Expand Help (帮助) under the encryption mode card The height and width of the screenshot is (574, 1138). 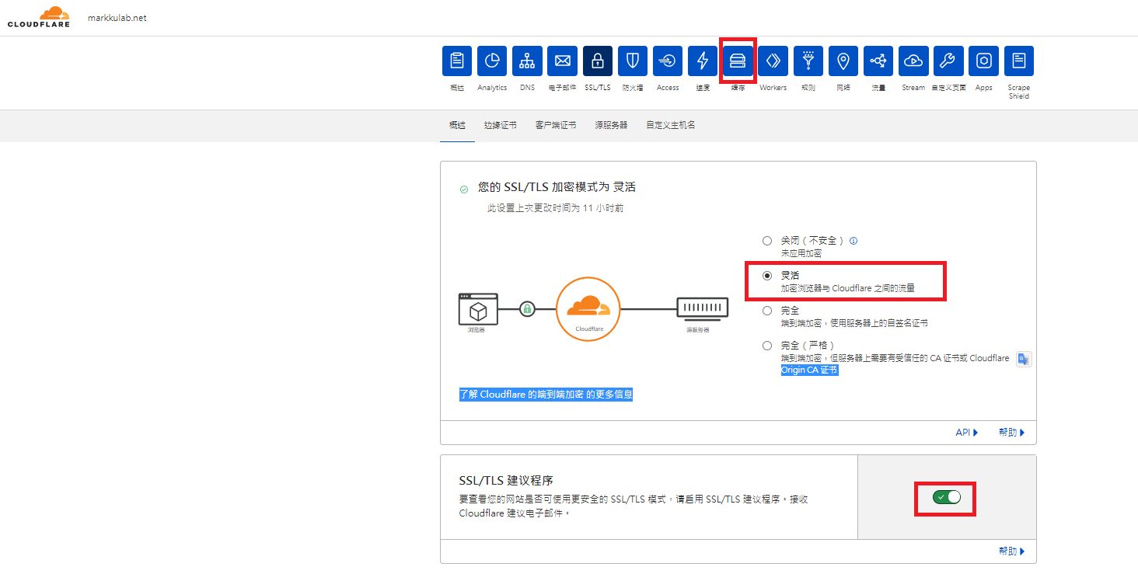pos(1011,433)
